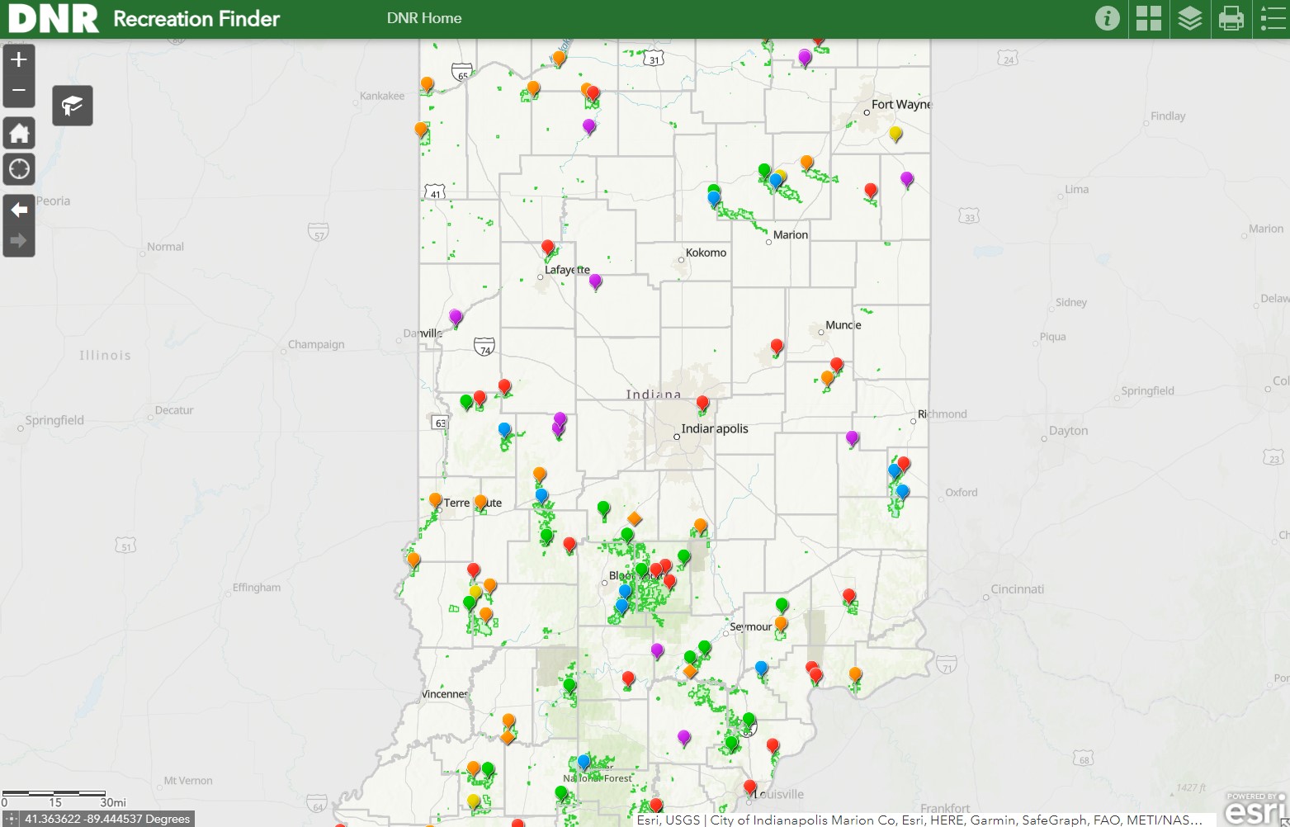
Task: Select the purple pin near Lafayette
Action: (593, 281)
